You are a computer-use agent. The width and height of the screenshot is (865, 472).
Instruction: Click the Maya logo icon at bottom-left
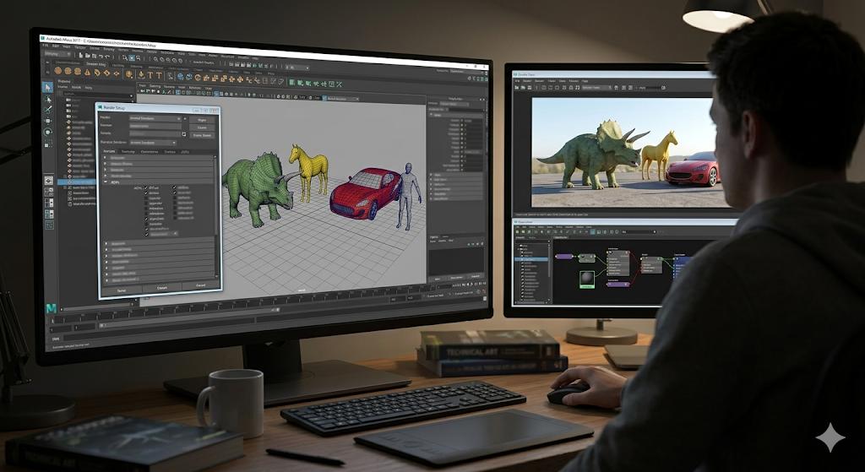coord(52,310)
